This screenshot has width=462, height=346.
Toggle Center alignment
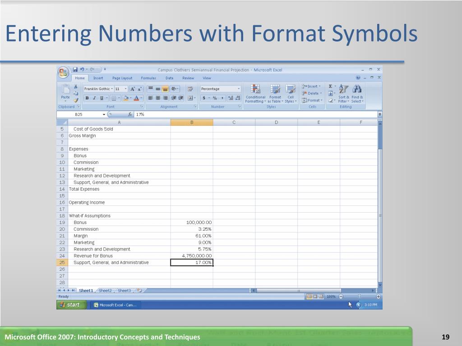point(158,98)
